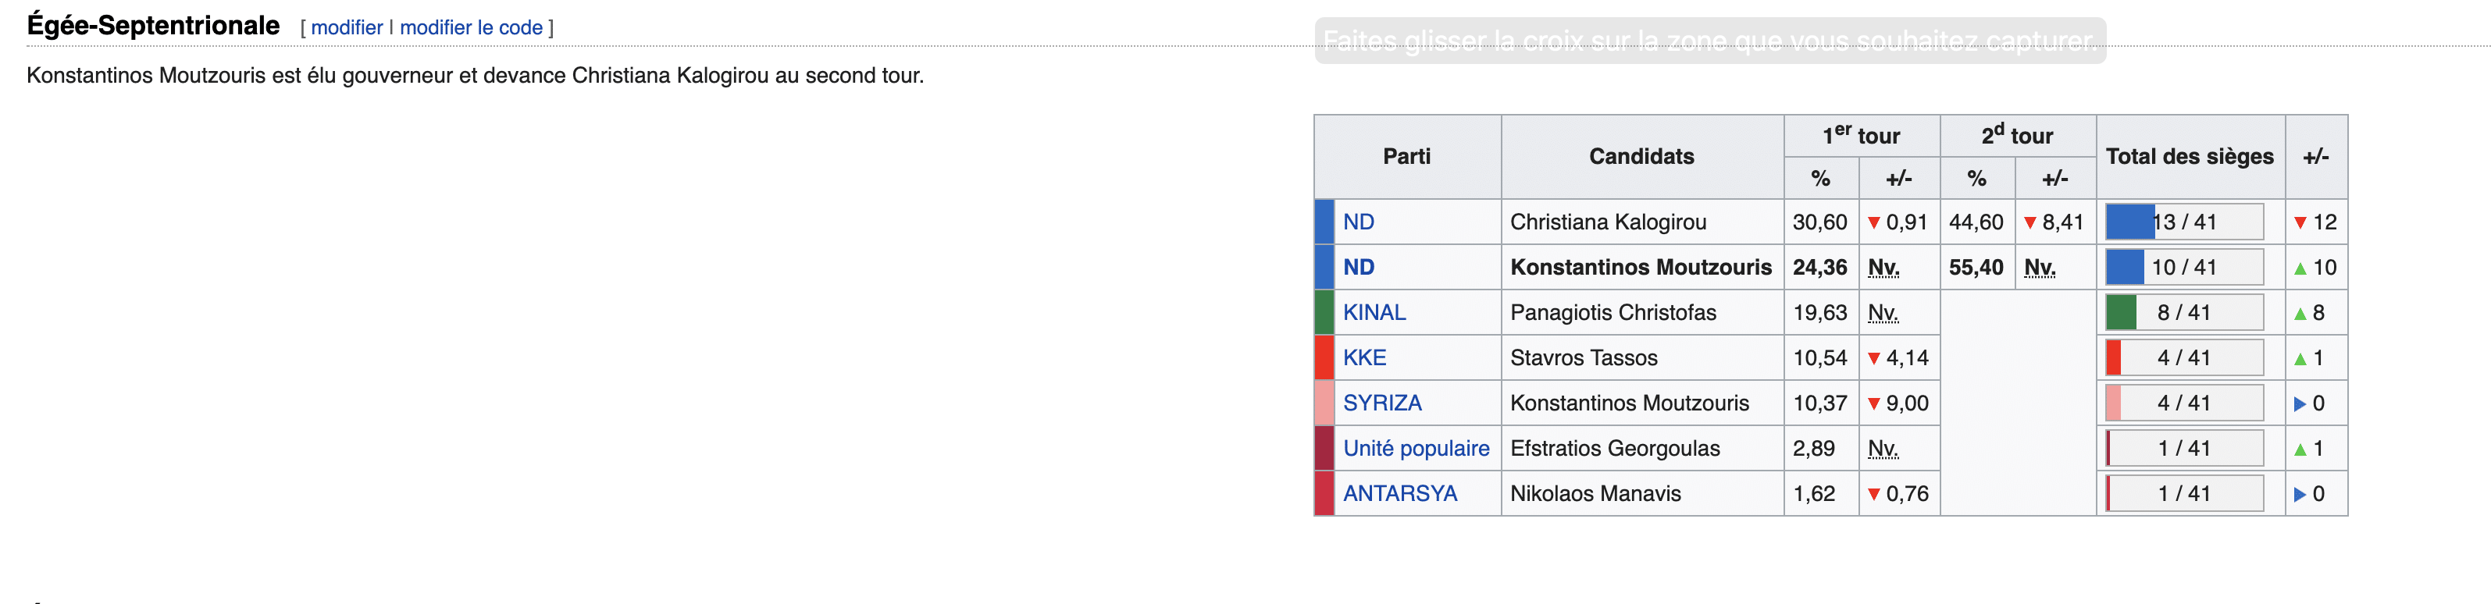The width and height of the screenshot is (2491, 604).
Task: Click the green up arrow in KINAL row
Action: point(2300,314)
